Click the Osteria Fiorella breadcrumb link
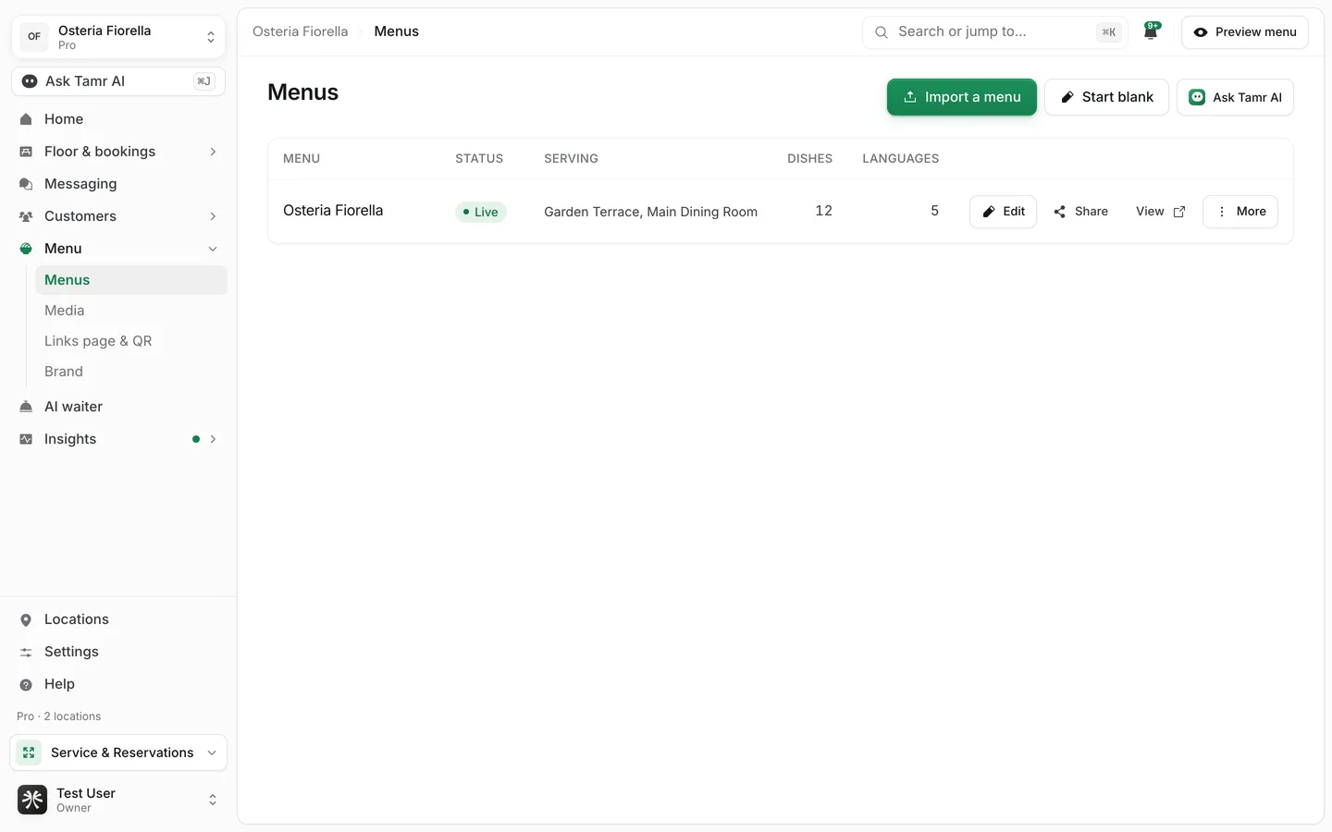The height and width of the screenshot is (832, 1332). point(301,31)
